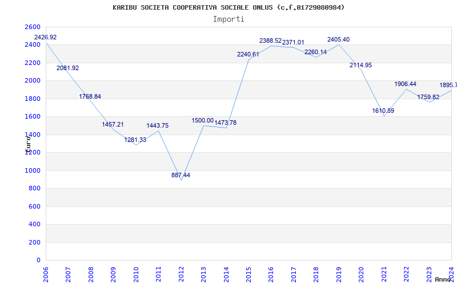This screenshot has width=457, height=285.
Task: Click the Anno axis label
Action: coord(443,279)
